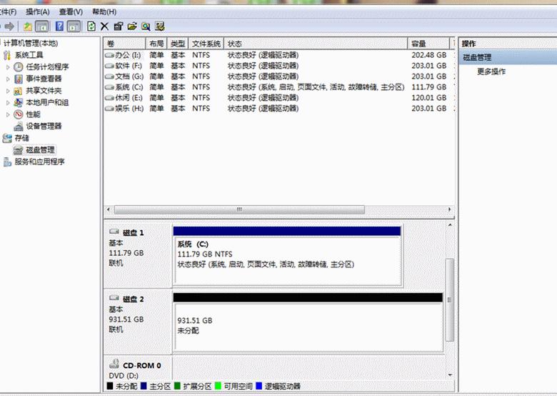Click the green Refresh toolbar icon
This screenshot has width=557, height=396.
[91, 26]
